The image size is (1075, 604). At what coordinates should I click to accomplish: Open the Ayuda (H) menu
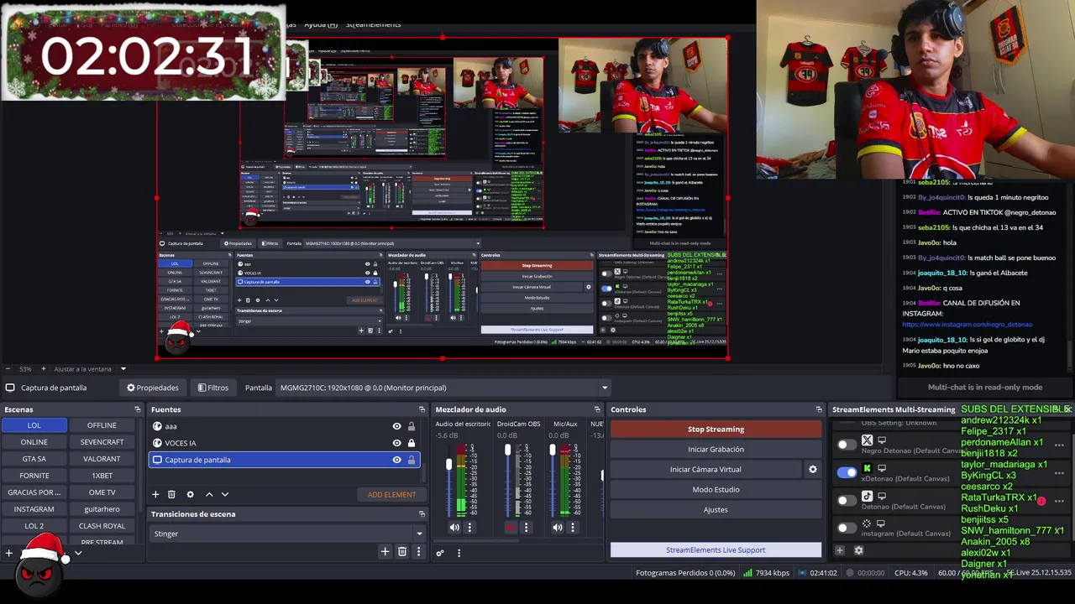pyautogui.click(x=321, y=24)
